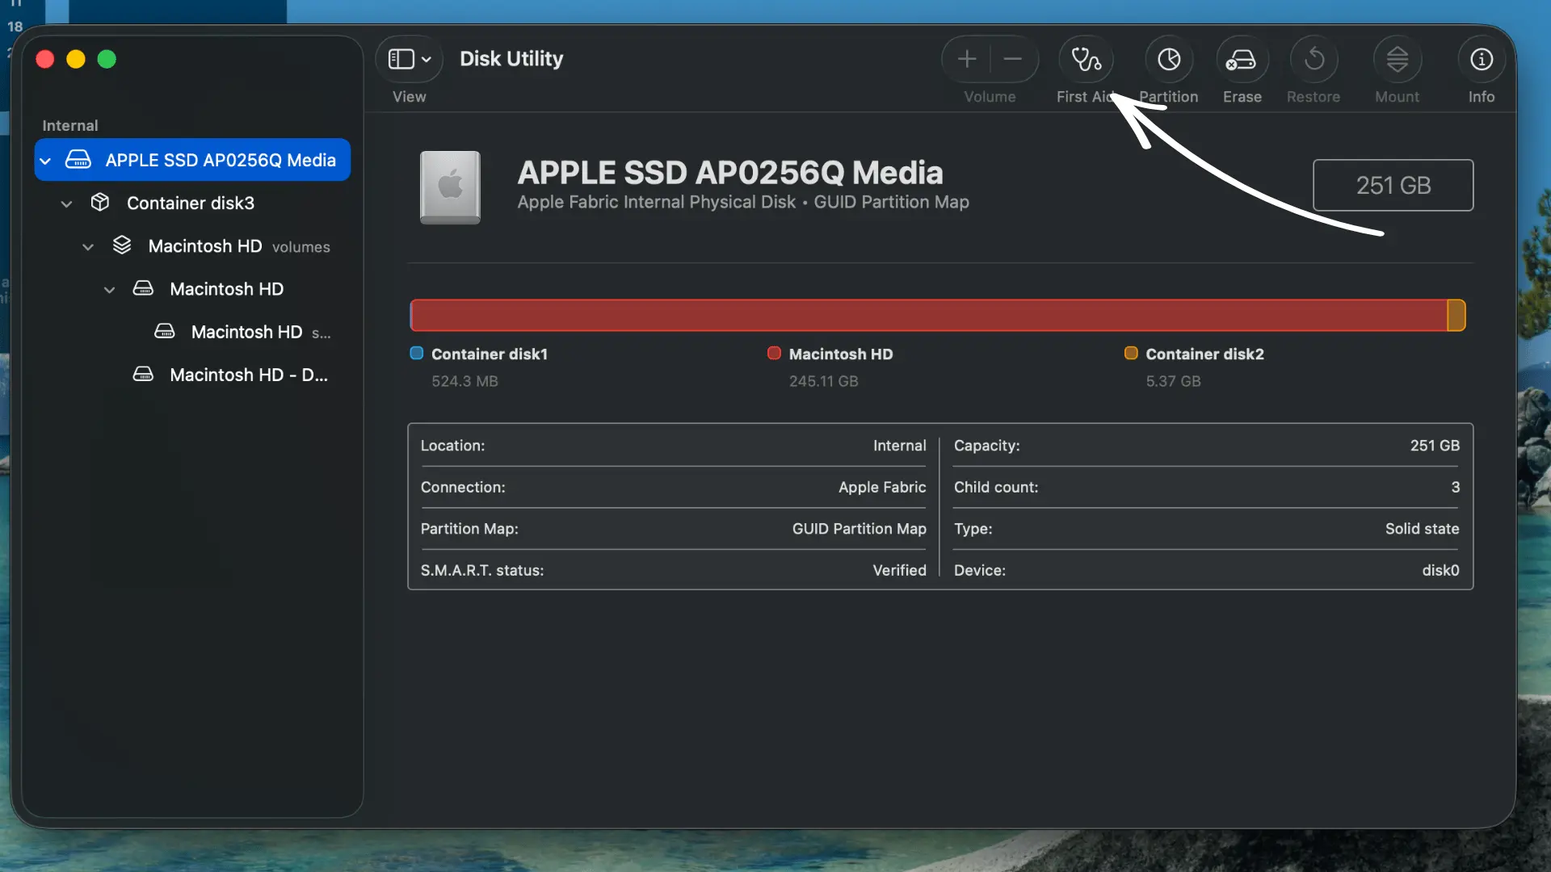
Task: Run First Aid stethoscope icon
Action: point(1086,59)
